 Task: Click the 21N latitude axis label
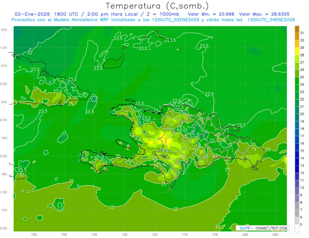(x=4, y=66)
